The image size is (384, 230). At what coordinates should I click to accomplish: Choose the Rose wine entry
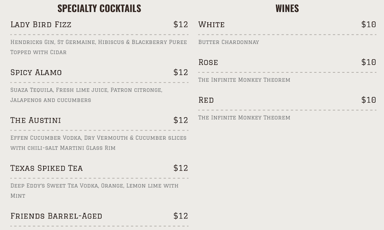(208, 62)
